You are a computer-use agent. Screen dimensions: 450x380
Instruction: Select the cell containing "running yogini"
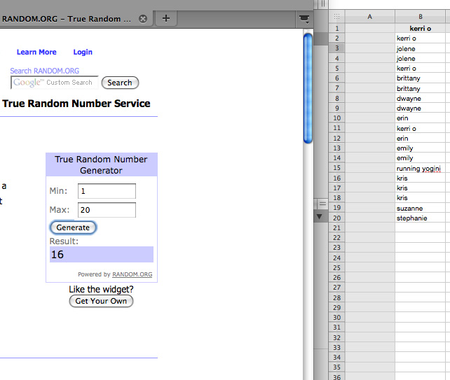pyautogui.click(x=421, y=169)
